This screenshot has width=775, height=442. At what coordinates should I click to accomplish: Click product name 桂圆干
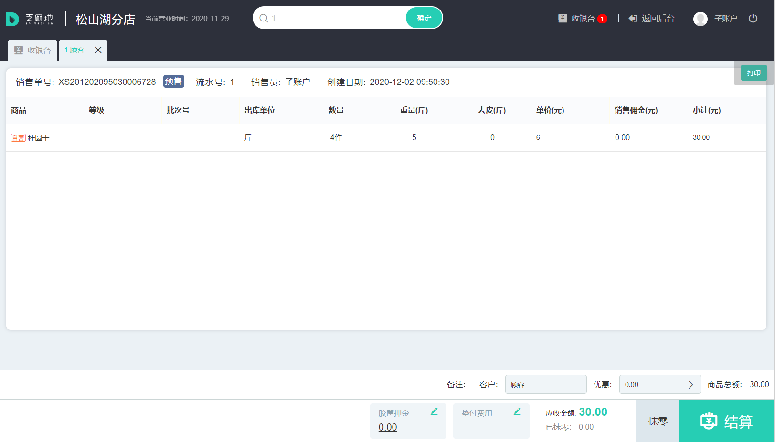39,138
